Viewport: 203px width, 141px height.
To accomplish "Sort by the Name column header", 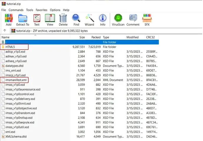I will [x=35, y=37].
